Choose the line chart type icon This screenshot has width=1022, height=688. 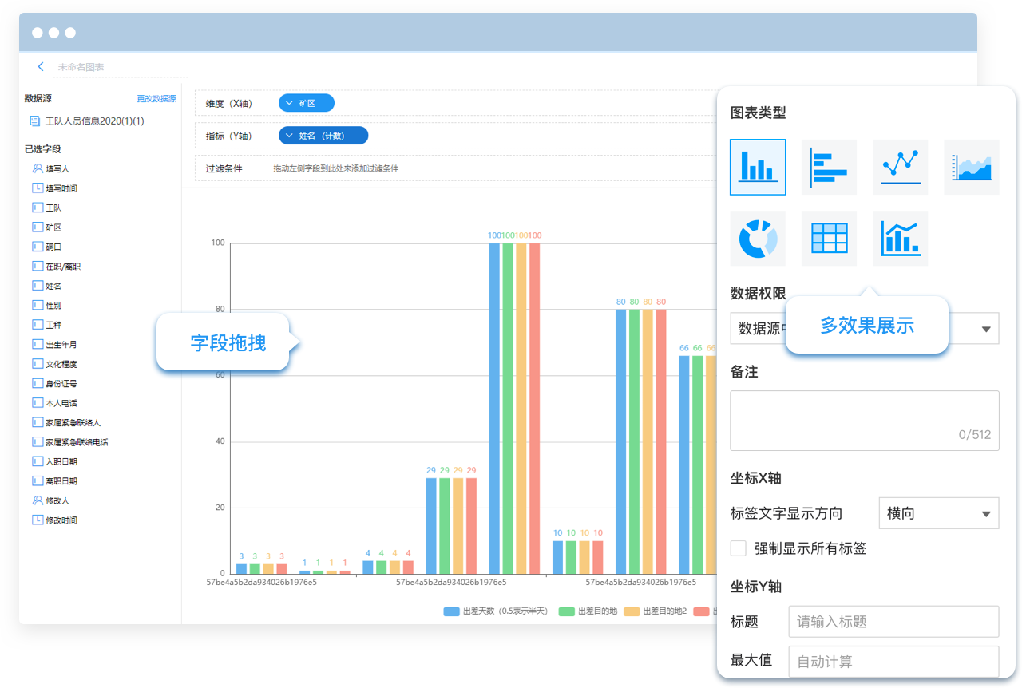(900, 167)
